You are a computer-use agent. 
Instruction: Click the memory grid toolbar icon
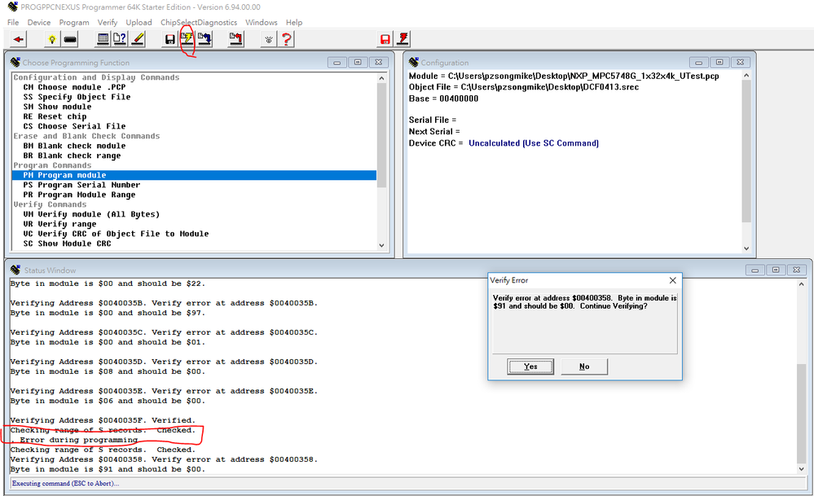click(103, 39)
